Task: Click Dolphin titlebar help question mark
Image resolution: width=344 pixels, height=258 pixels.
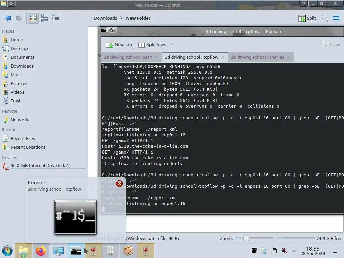Action: 303,3
